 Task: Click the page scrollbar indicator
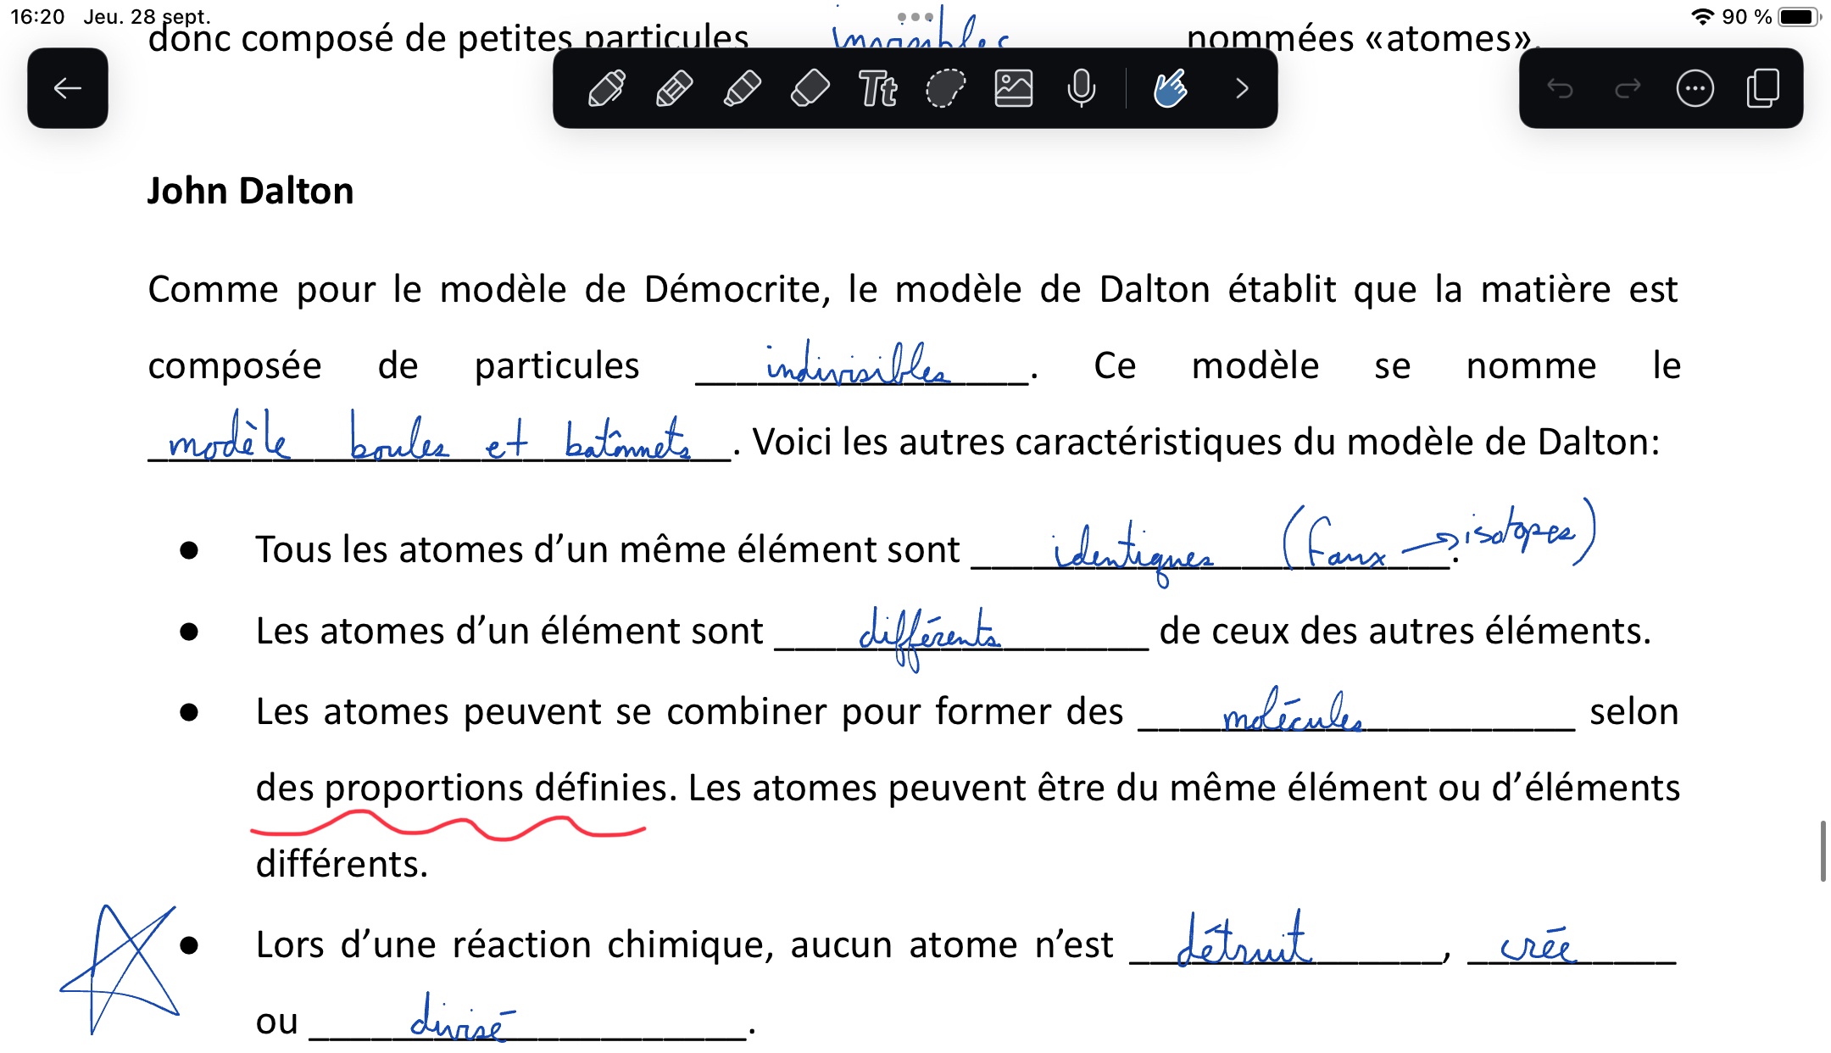pos(1823,850)
